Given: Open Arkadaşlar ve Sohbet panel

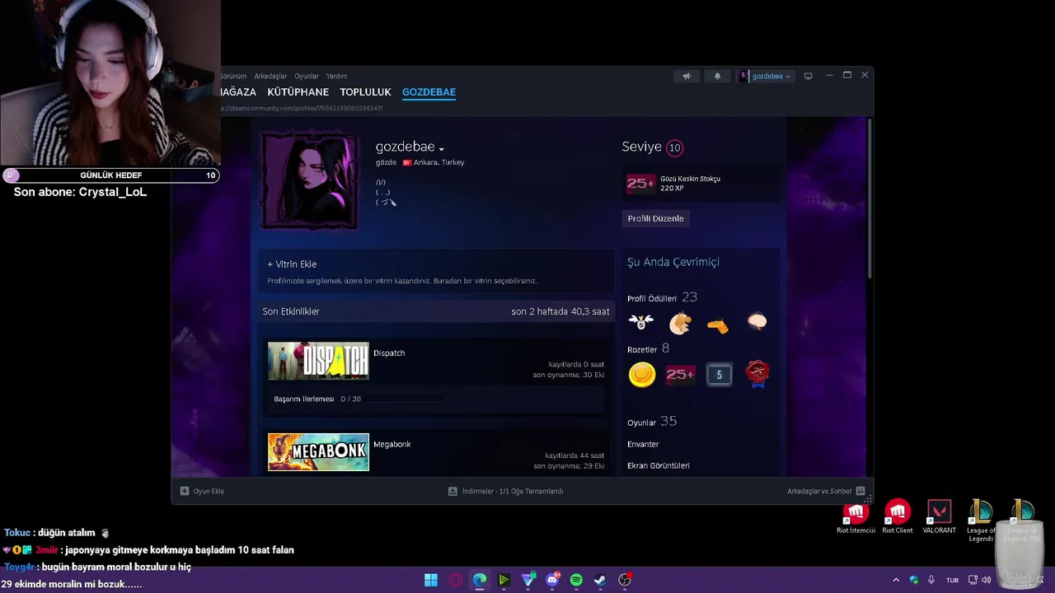Looking at the screenshot, I should click(x=825, y=491).
